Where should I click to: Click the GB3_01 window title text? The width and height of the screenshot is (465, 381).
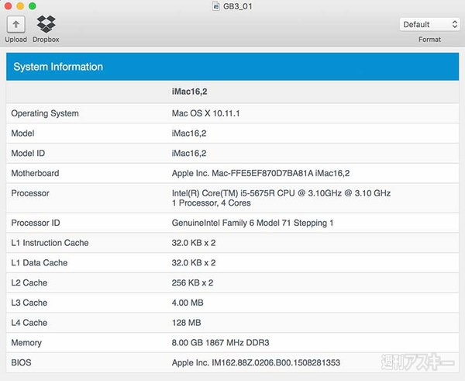click(x=238, y=6)
